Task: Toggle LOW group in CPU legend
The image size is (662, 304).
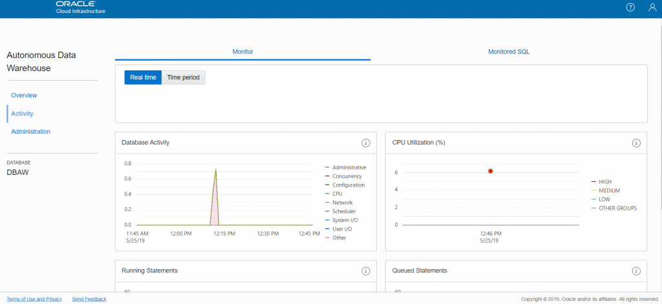Action: click(x=601, y=199)
